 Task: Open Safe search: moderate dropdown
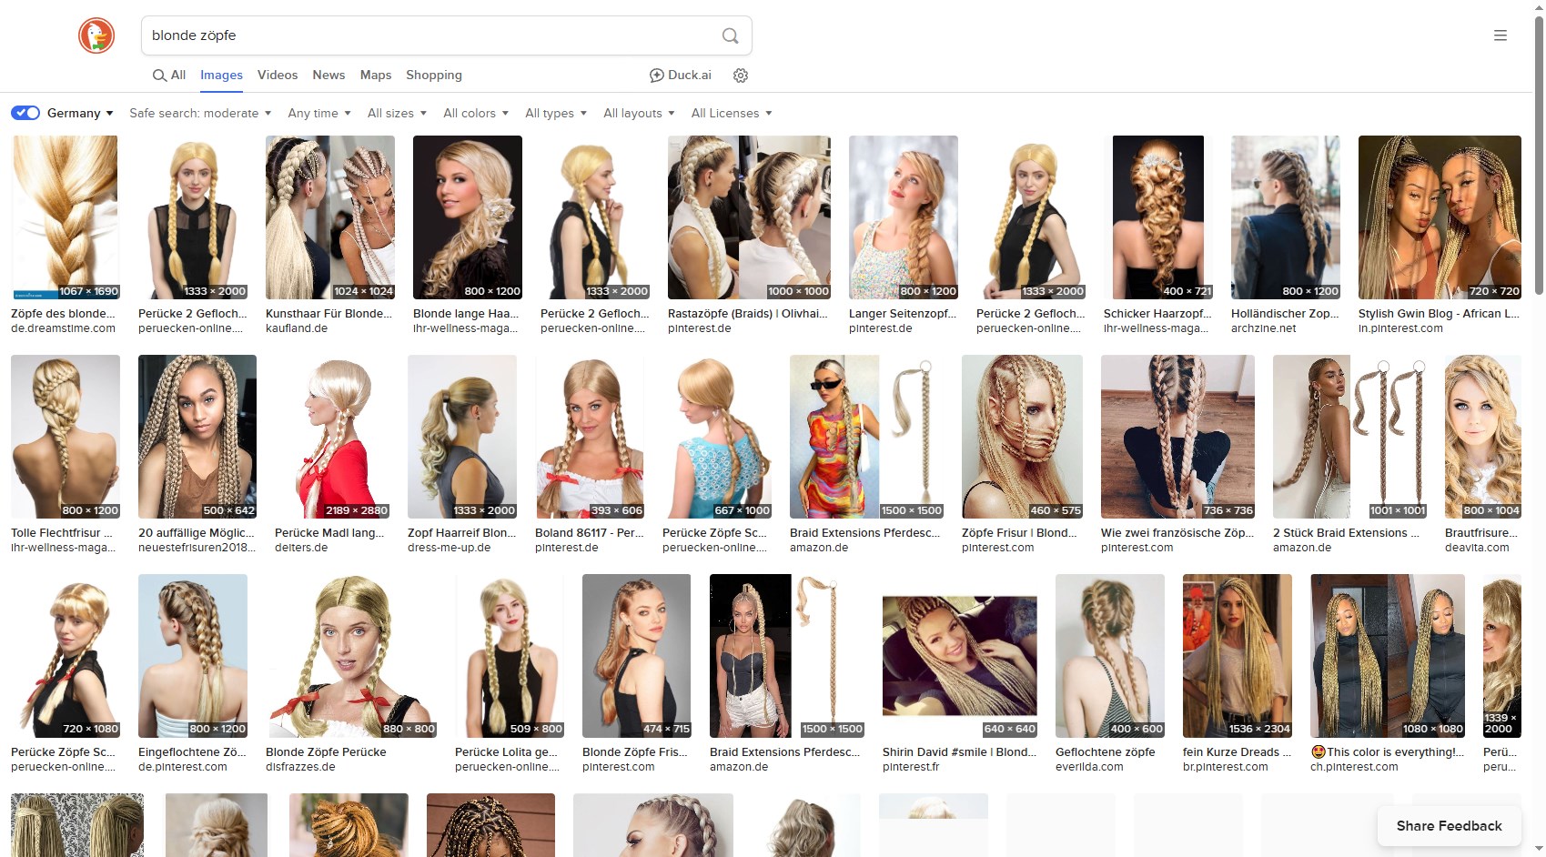tap(200, 113)
